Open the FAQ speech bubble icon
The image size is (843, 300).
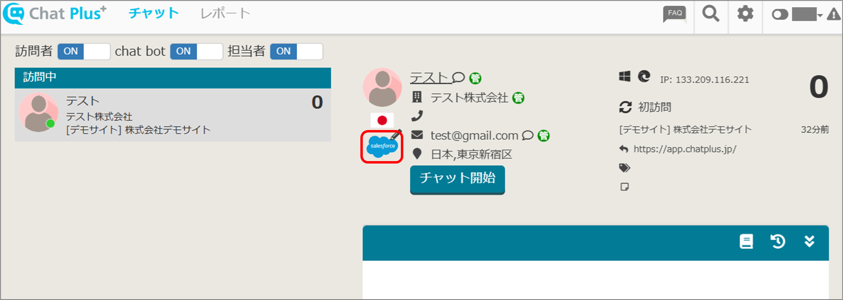pyautogui.click(x=675, y=14)
